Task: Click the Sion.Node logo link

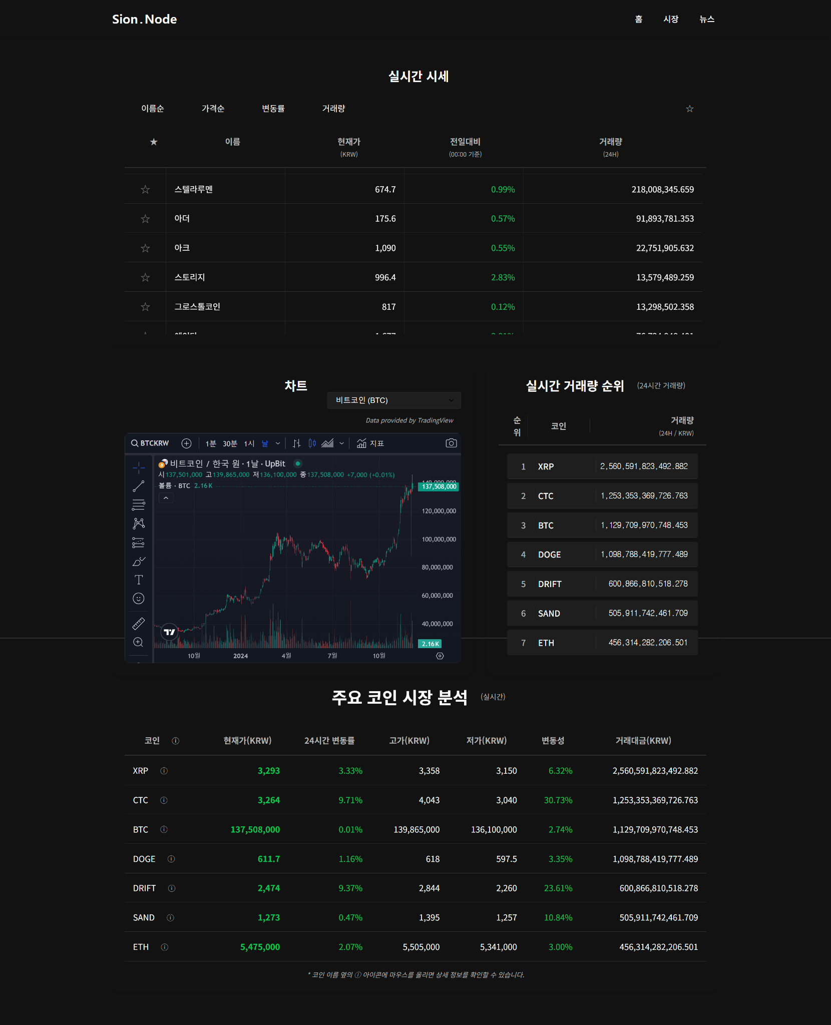Action: click(144, 20)
